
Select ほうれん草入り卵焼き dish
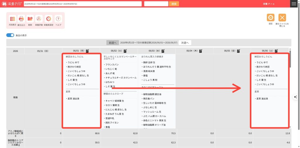(152, 57)
